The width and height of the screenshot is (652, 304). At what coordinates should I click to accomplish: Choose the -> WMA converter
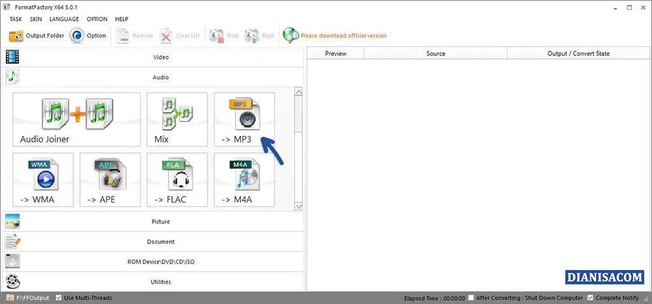[x=43, y=180]
